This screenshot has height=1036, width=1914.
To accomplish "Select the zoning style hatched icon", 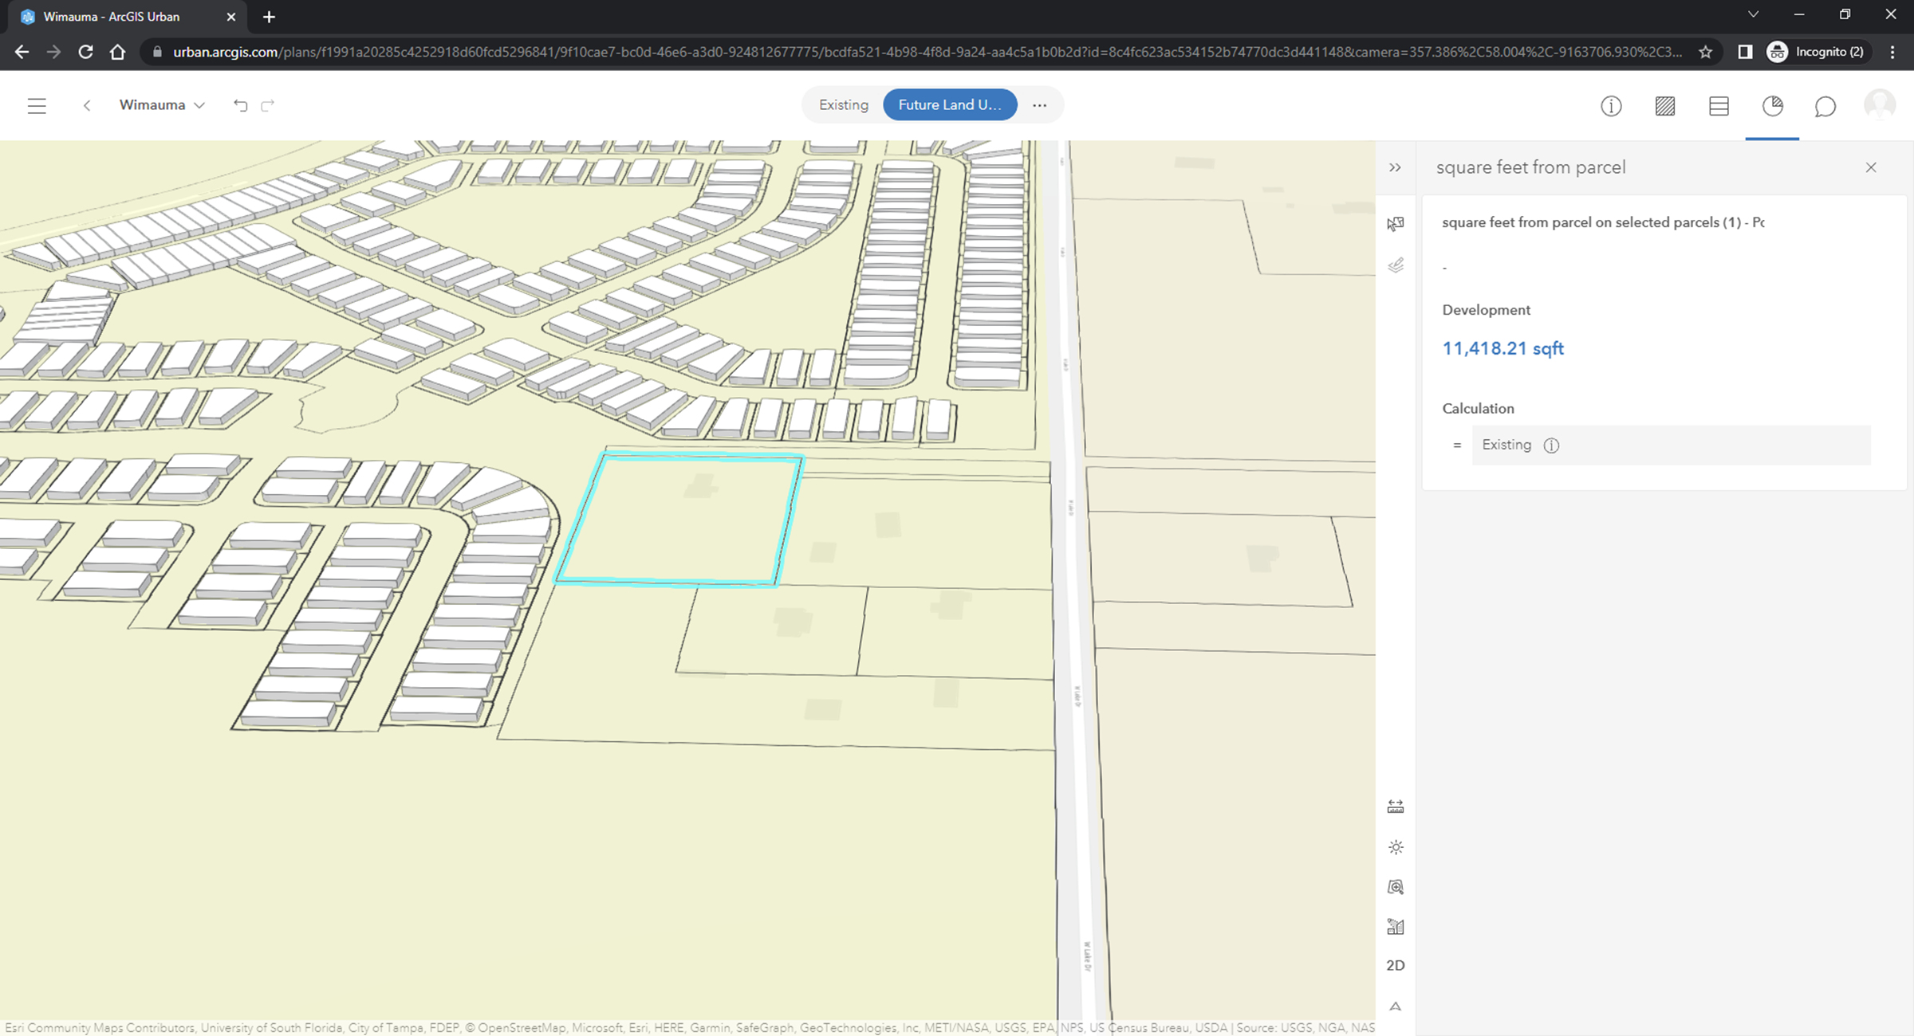I will 1665,105.
